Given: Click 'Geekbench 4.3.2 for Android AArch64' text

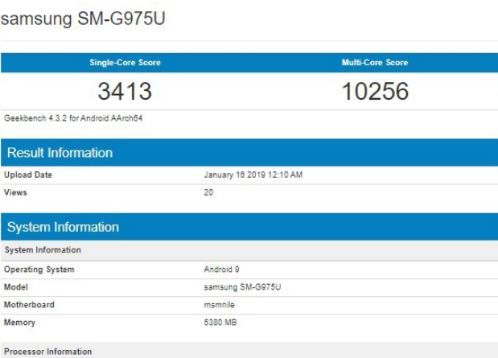Looking at the screenshot, I should tap(73, 118).
